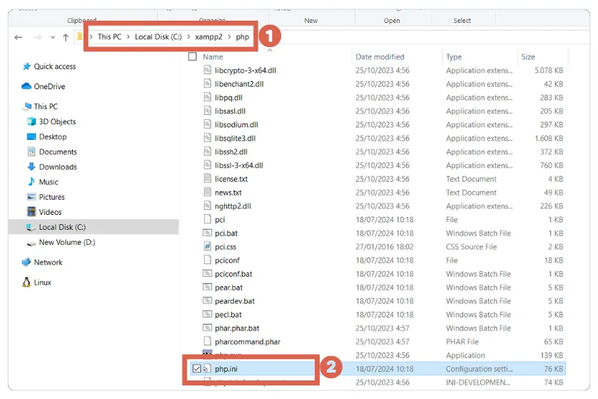Toggle the select-all checkbox in header

click(x=193, y=56)
